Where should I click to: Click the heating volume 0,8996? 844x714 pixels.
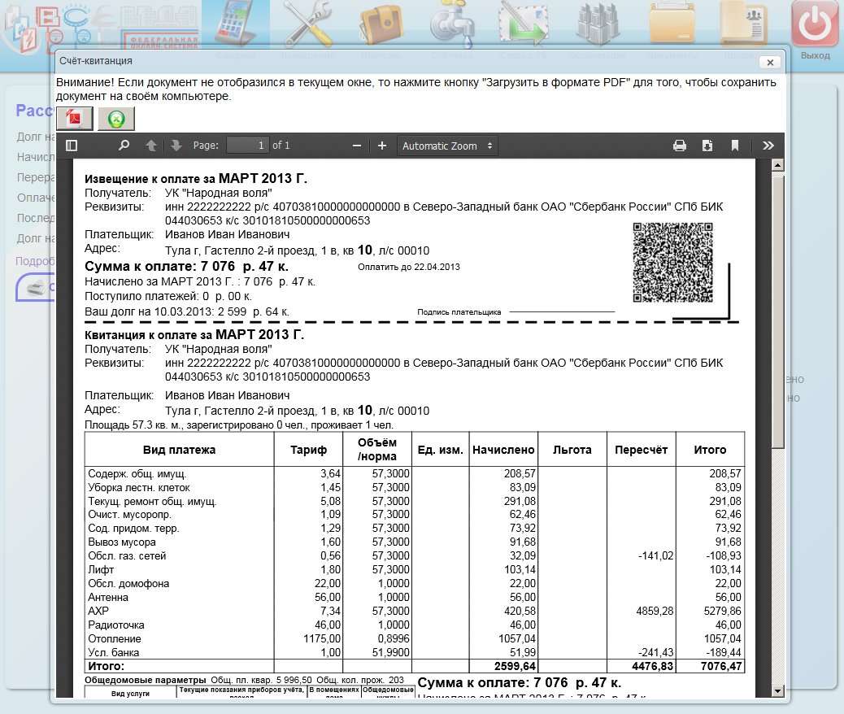click(x=394, y=638)
